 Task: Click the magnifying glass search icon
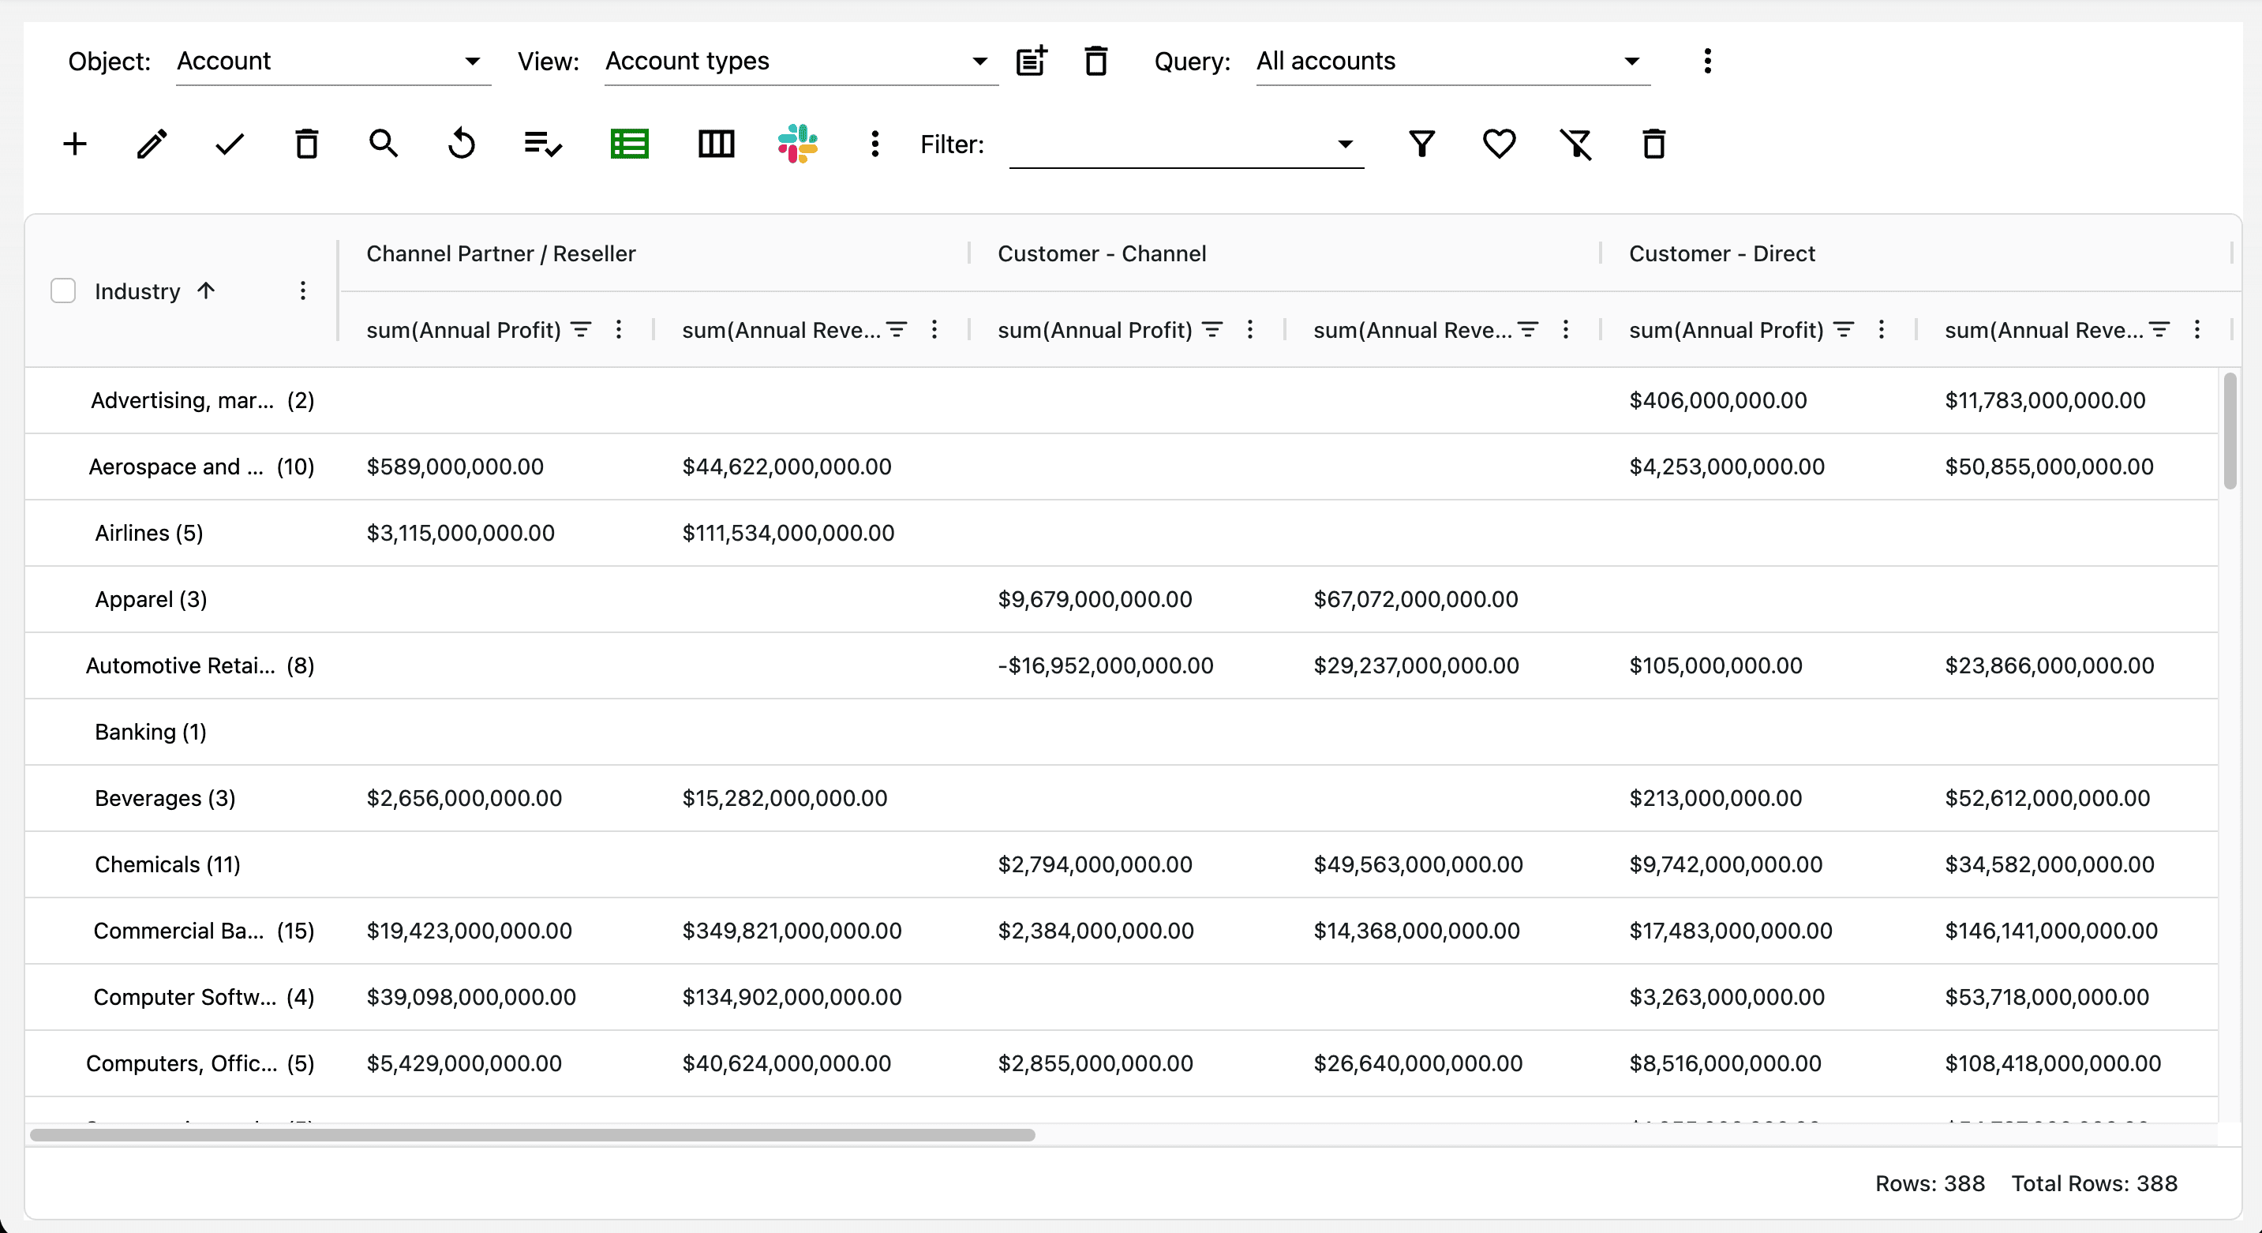click(383, 143)
